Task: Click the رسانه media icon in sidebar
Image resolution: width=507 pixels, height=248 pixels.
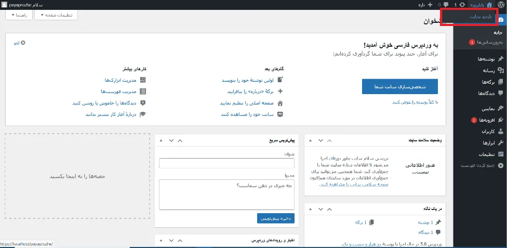Action: [x=501, y=70]
